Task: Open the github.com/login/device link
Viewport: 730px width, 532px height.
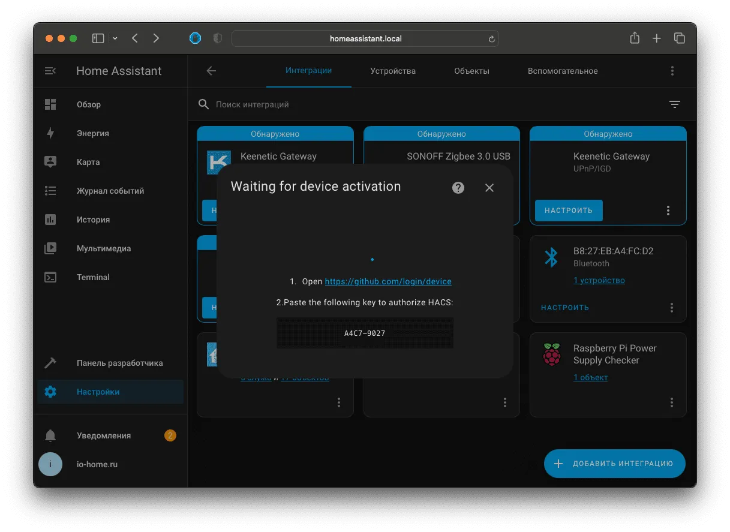Action: pyautogui.click(x=388, y=281)
